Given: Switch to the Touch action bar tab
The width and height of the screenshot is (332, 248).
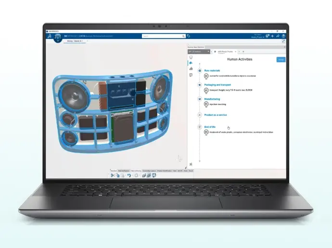Looking at the screenshot, I should point(191,171).
